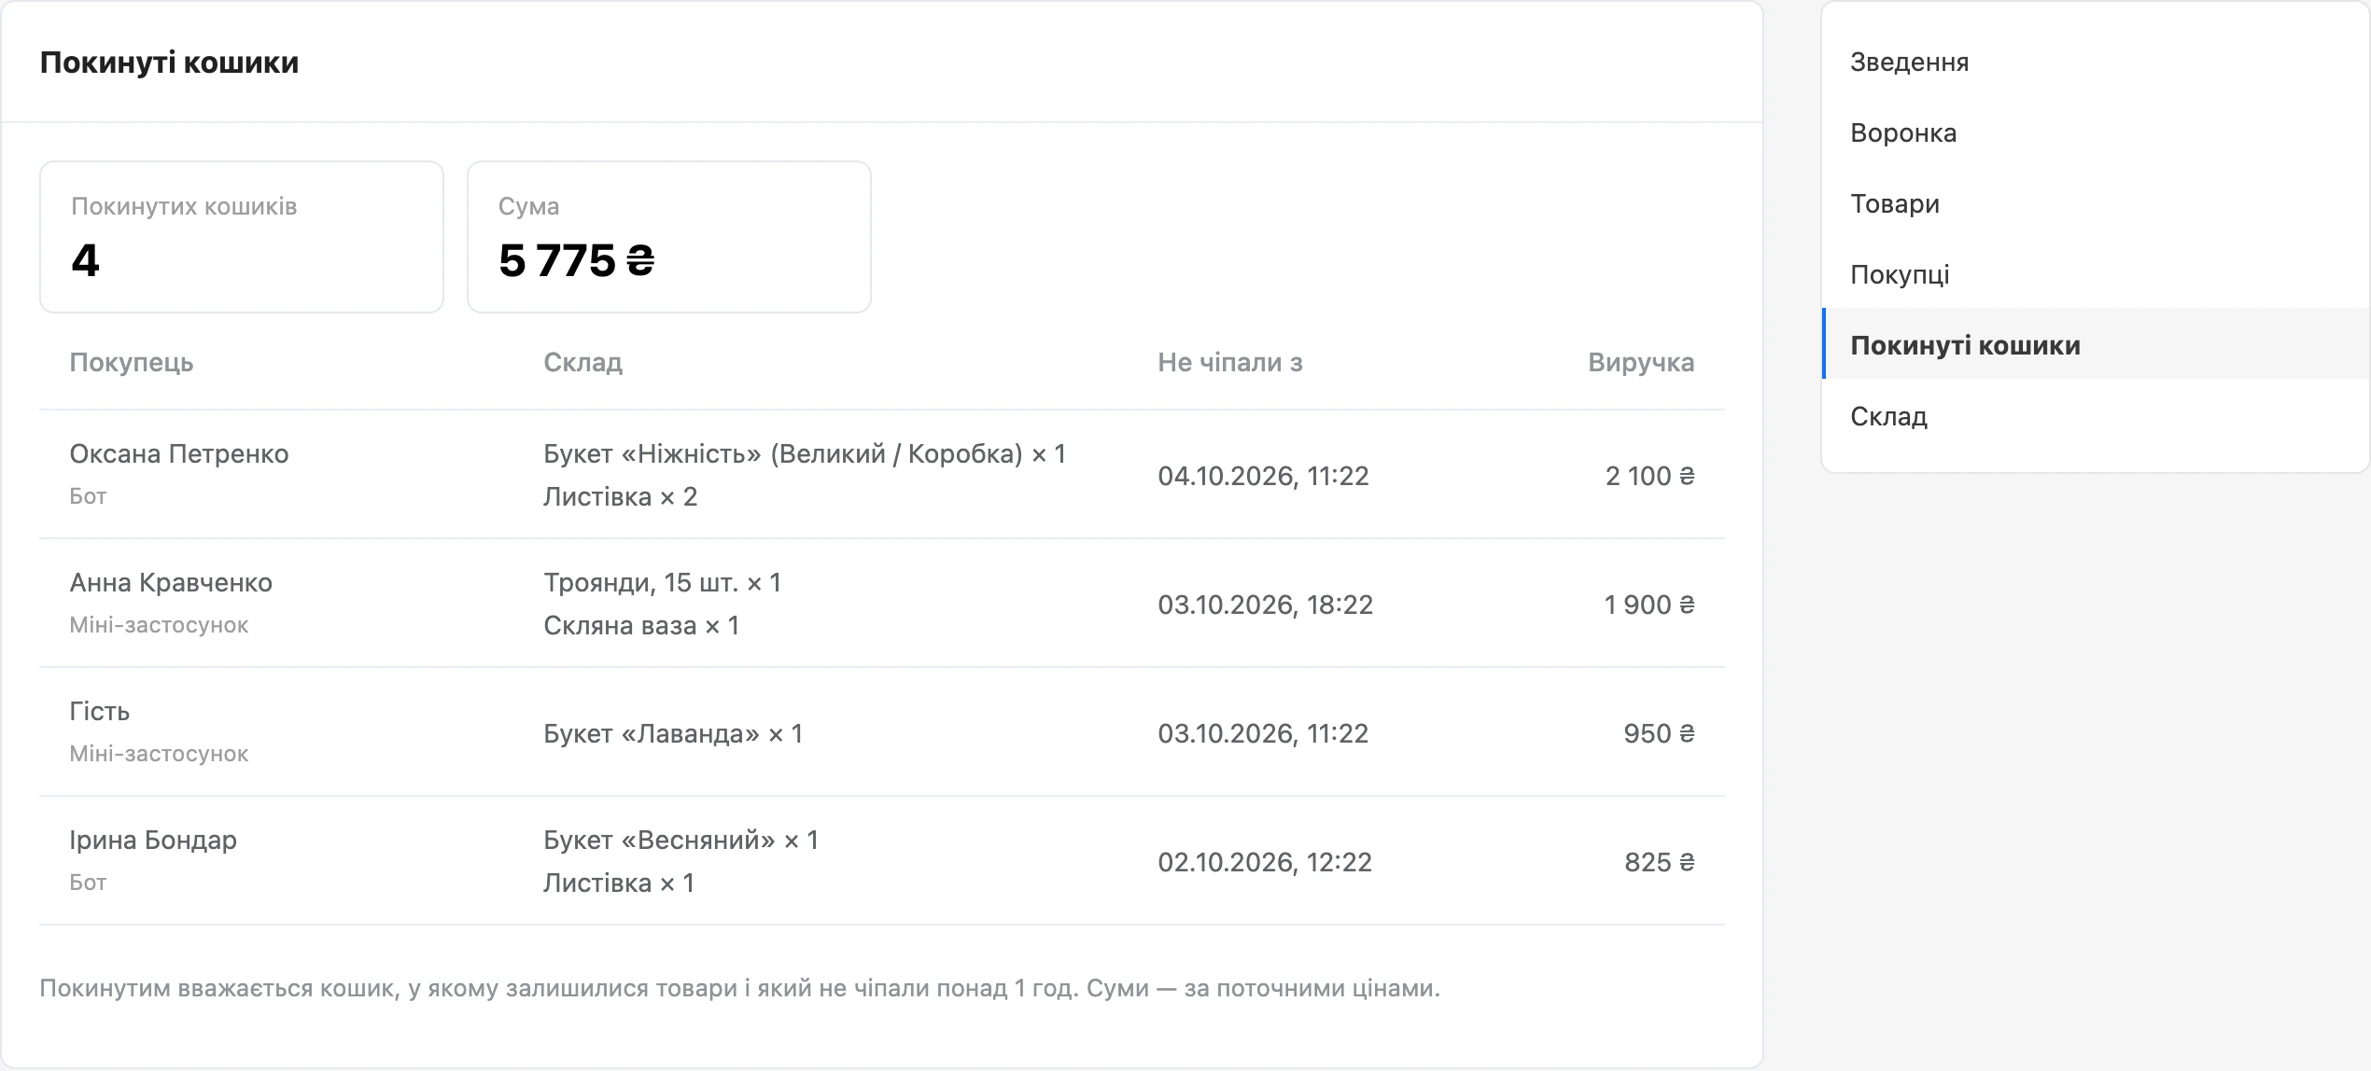Image resolution: width=2371 pixels, height=1071 pixels.
Task: Open customer Оксана Петренко
Action: coord(179,453)
